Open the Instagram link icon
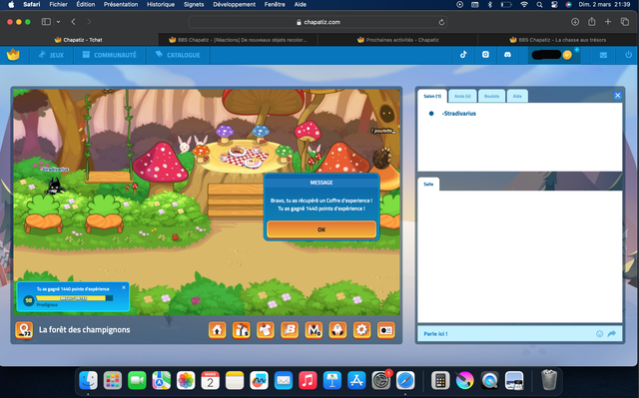The width and height of the screenshot is (639, 398). tap(485, 55)
